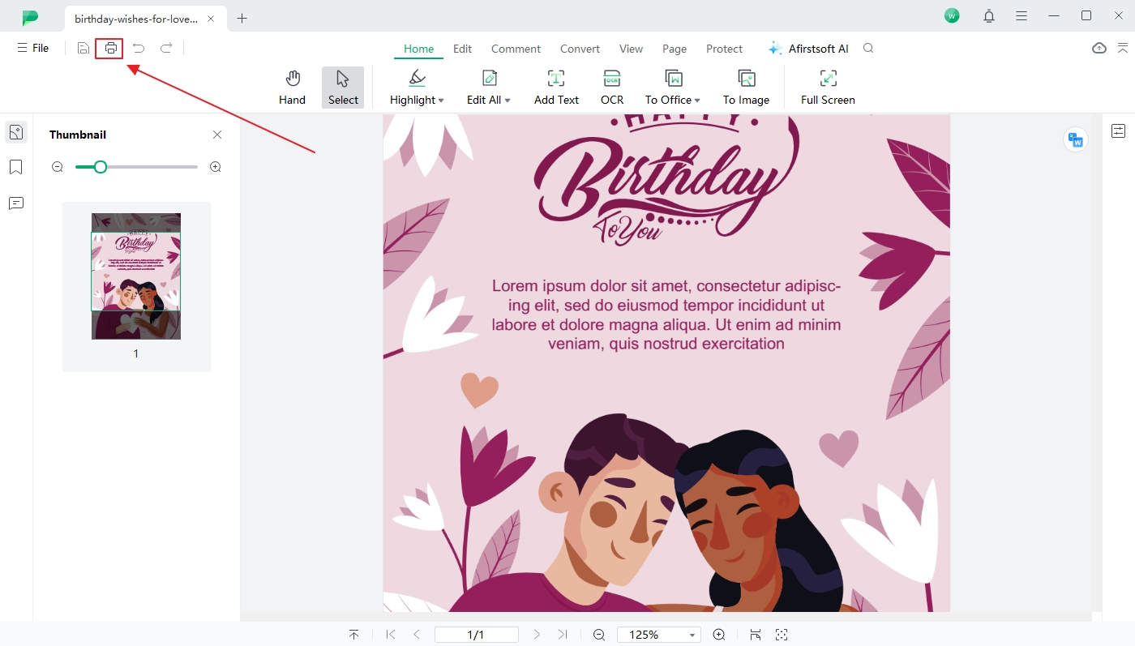Zoom in using bottom plus icon
The image size is (1135, 646).
(x=719, y=635)
